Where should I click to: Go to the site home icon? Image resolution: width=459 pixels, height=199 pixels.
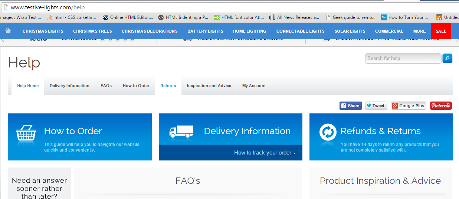8,31
